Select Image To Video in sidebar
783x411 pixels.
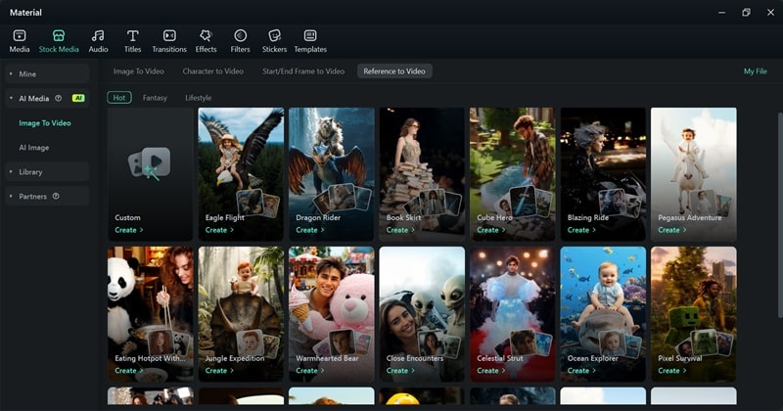(x=45, y=123)
